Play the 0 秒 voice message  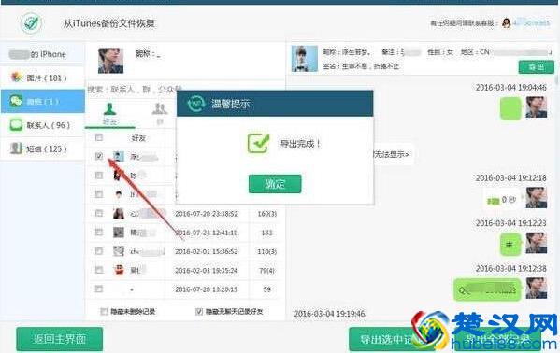click(502, 200)
